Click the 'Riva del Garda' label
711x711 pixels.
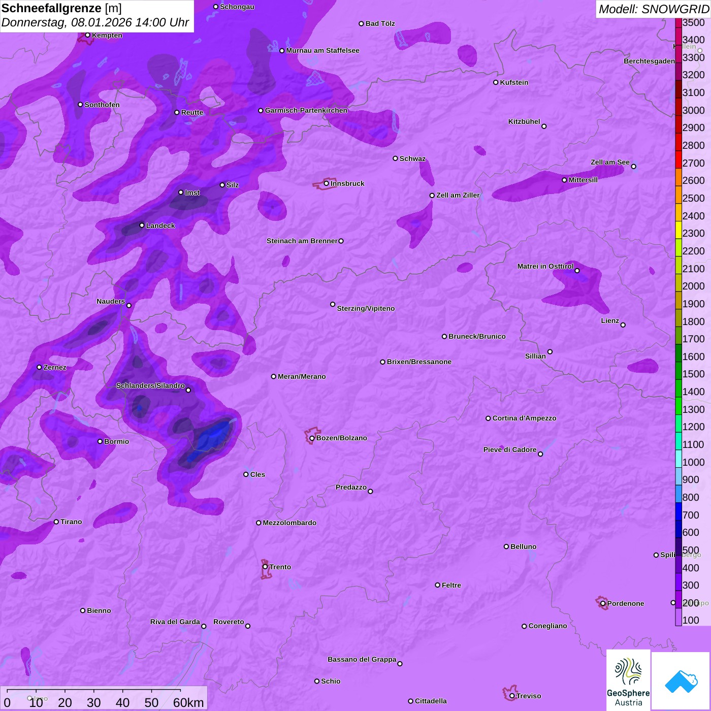click(x=175, y=622)
